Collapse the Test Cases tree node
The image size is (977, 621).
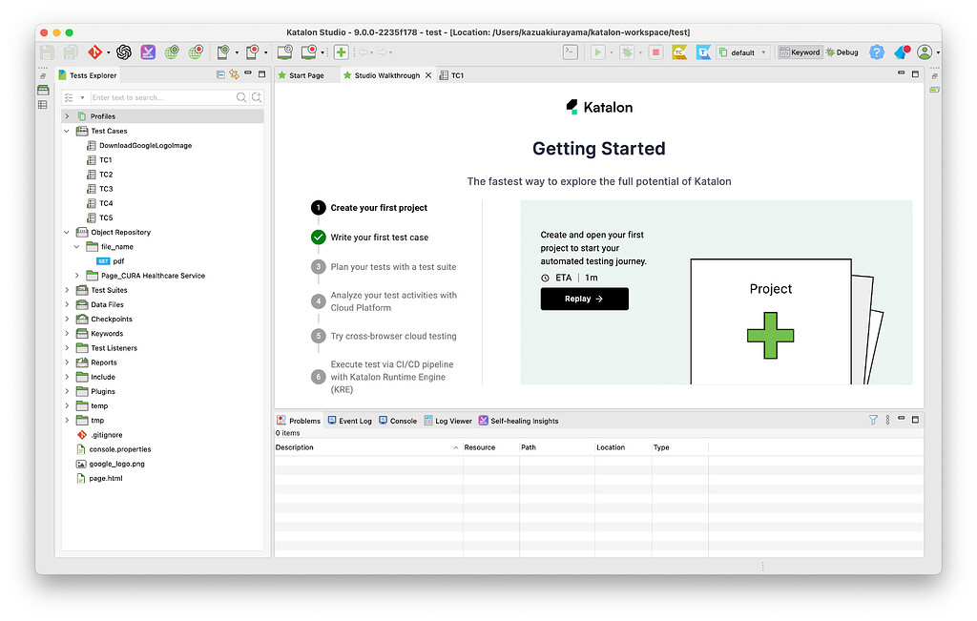click(66, 131)
